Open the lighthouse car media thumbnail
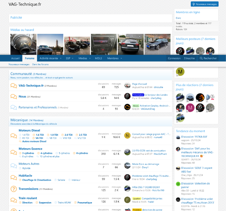This screenshot has height=211, width=226. (50, 44)
